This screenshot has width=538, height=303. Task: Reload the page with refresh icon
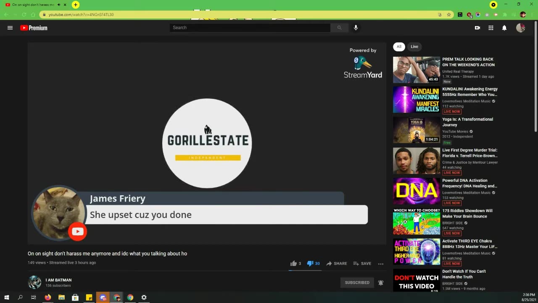click(x=24, y=15)
